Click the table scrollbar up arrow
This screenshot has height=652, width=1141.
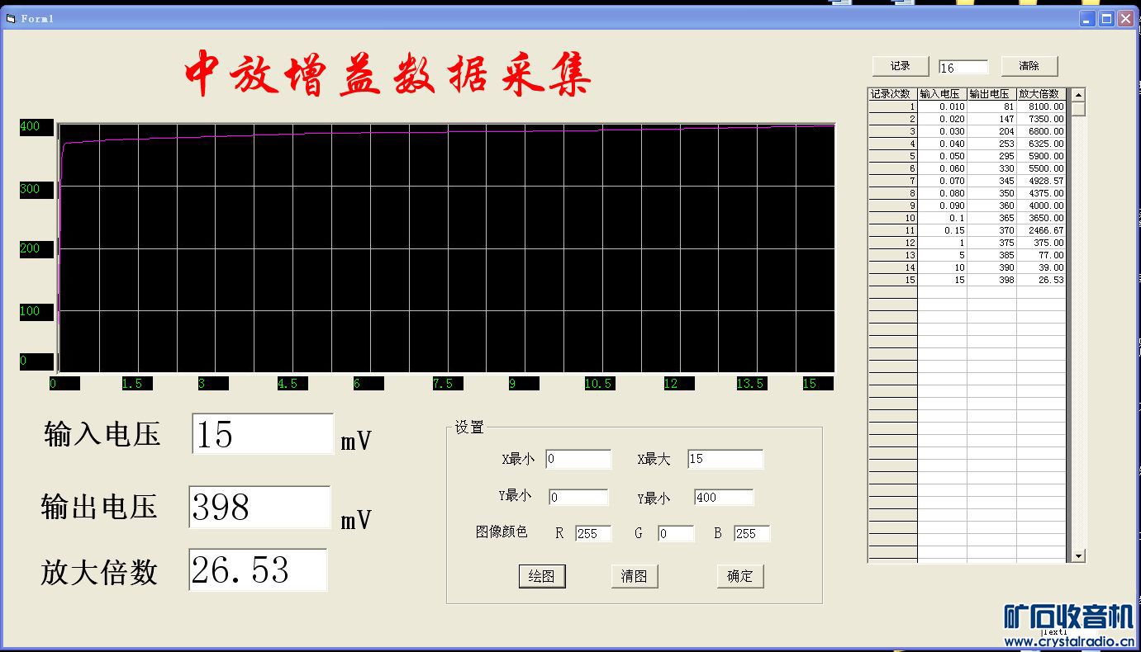1078,95
